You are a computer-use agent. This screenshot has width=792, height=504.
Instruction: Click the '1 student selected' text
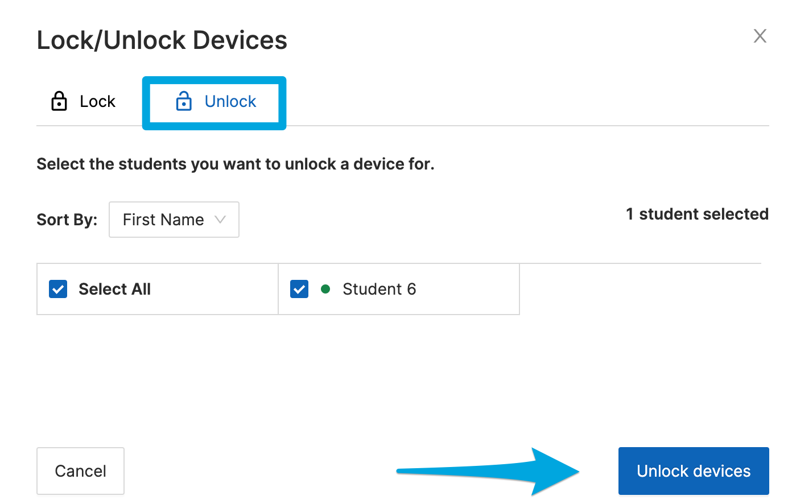(697, 214)
